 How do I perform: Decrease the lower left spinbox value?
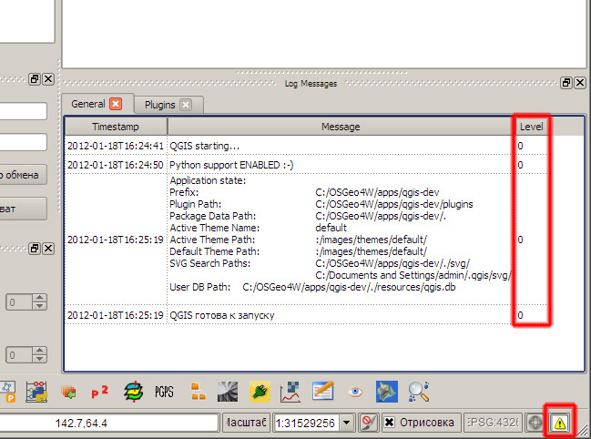pos(39,359)
